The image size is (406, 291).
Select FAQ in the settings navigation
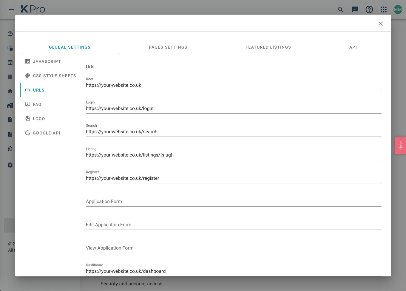[37, 104]
